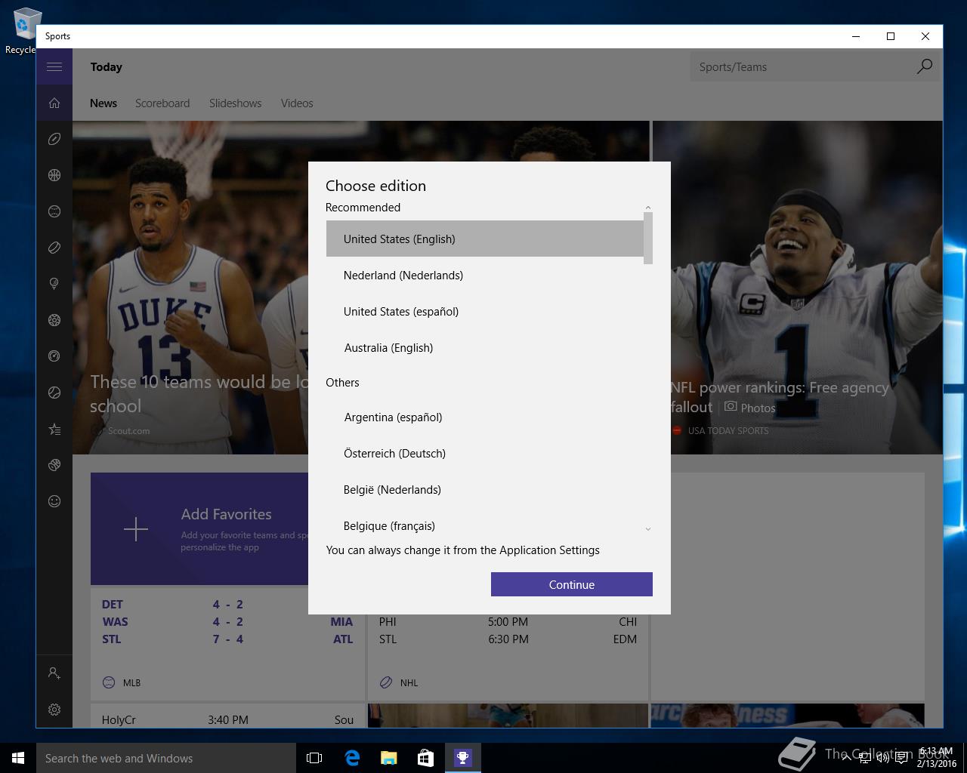Open the soccer ball sidebar icon
Viewport: 967px width, 773px height.
tap(54, 320)
